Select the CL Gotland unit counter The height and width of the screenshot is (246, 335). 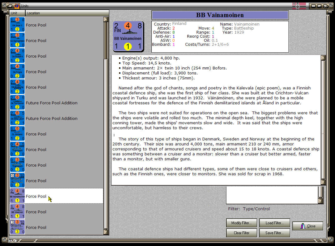pyautogui.click(x=17, y=134)
